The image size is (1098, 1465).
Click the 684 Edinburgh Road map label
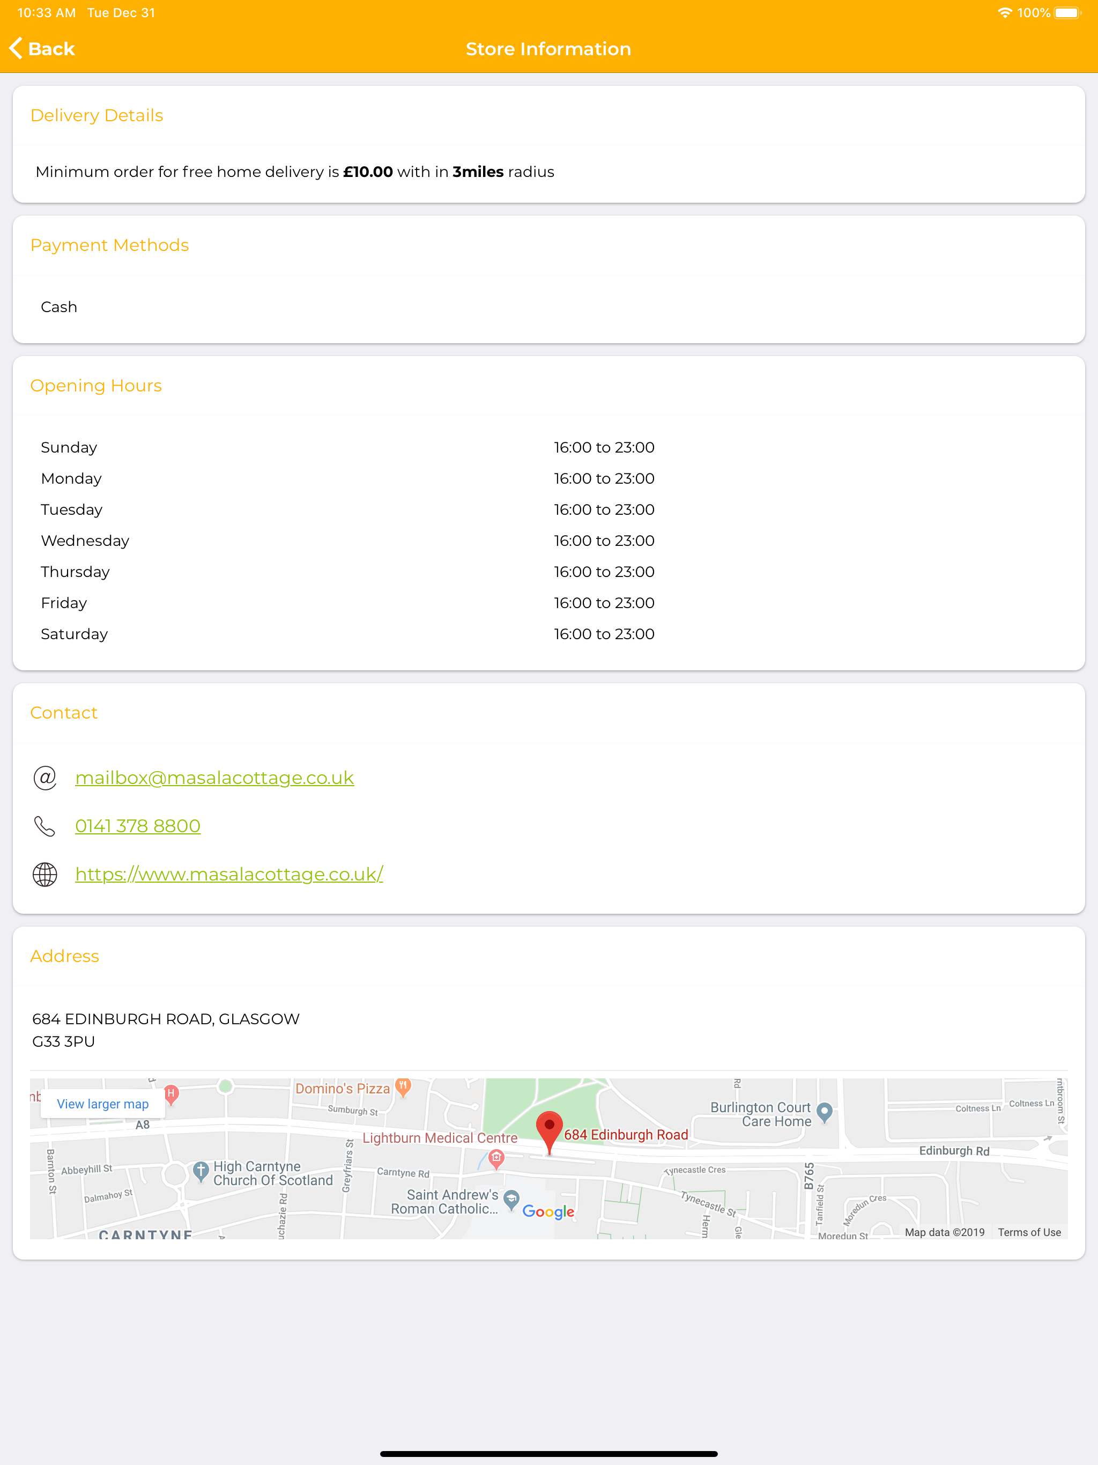(626, 1135)
